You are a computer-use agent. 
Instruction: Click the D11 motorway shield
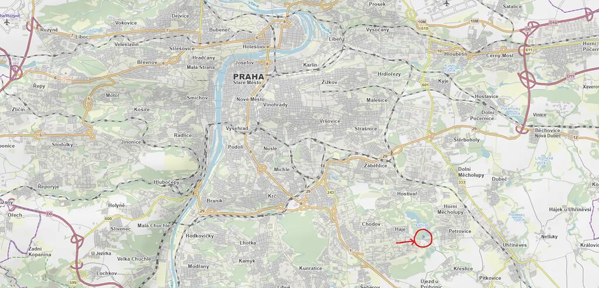(571, 76)
